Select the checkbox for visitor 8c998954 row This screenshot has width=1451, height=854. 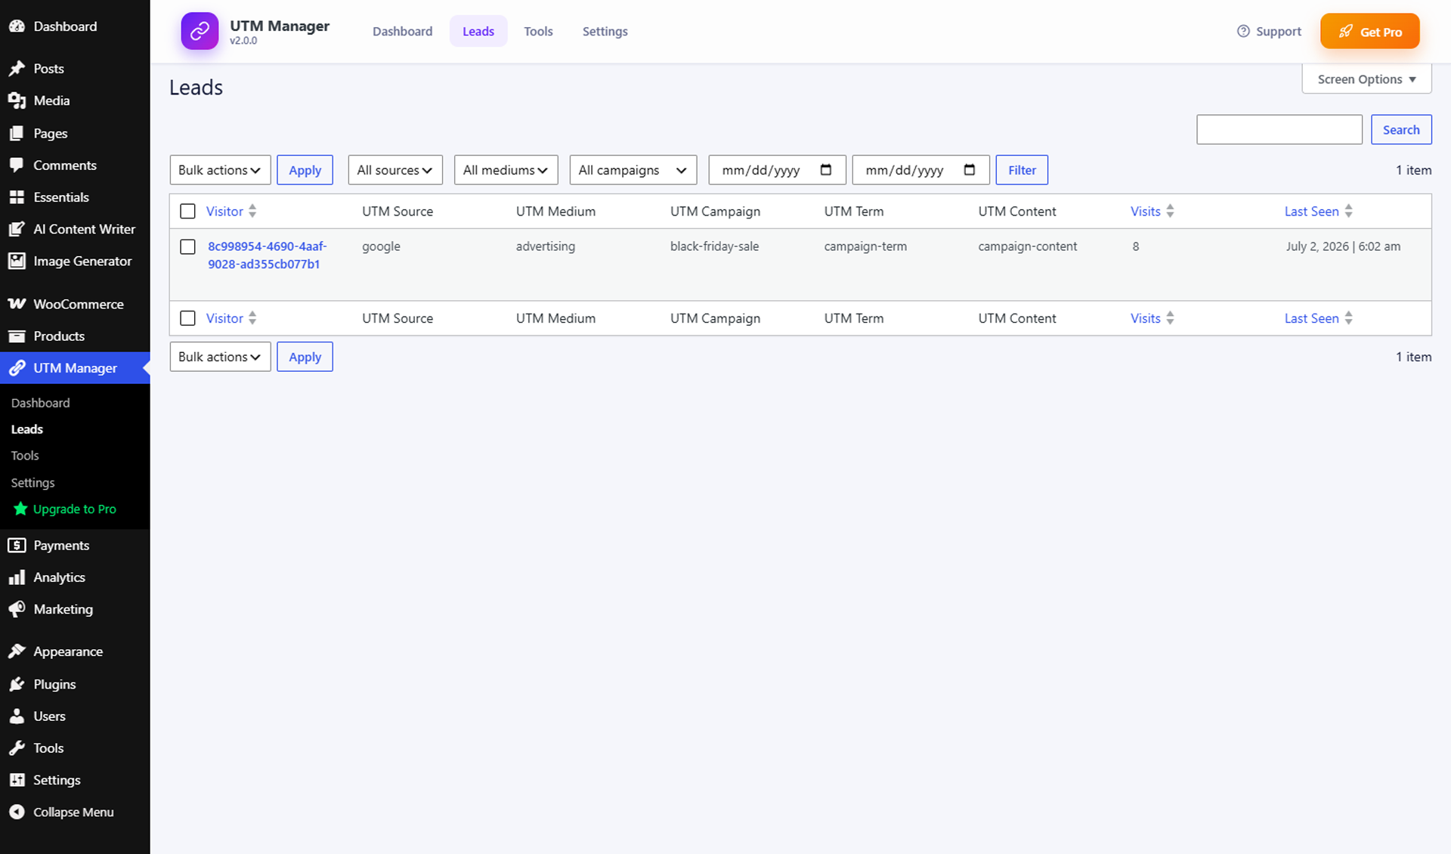tap(187, 247)
